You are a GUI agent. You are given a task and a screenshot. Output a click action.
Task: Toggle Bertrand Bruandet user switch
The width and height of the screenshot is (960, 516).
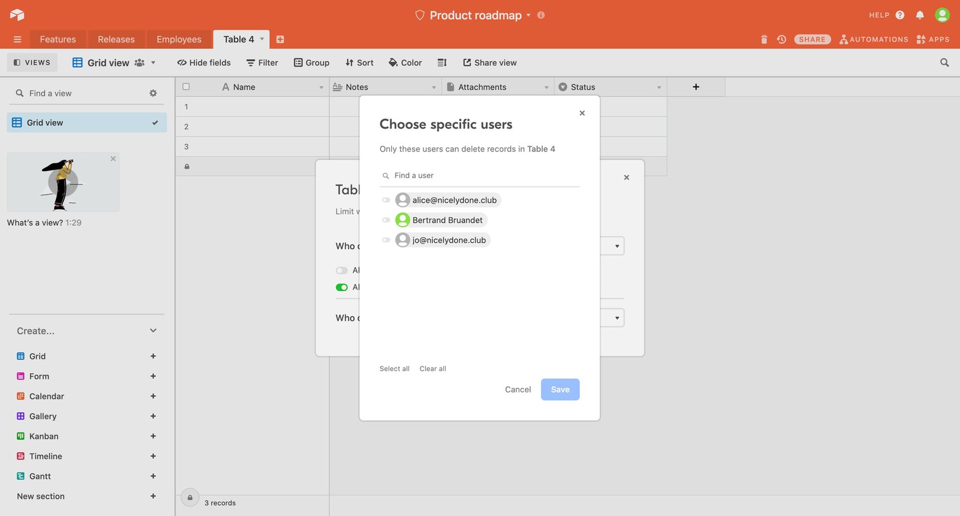coord(386,220)
